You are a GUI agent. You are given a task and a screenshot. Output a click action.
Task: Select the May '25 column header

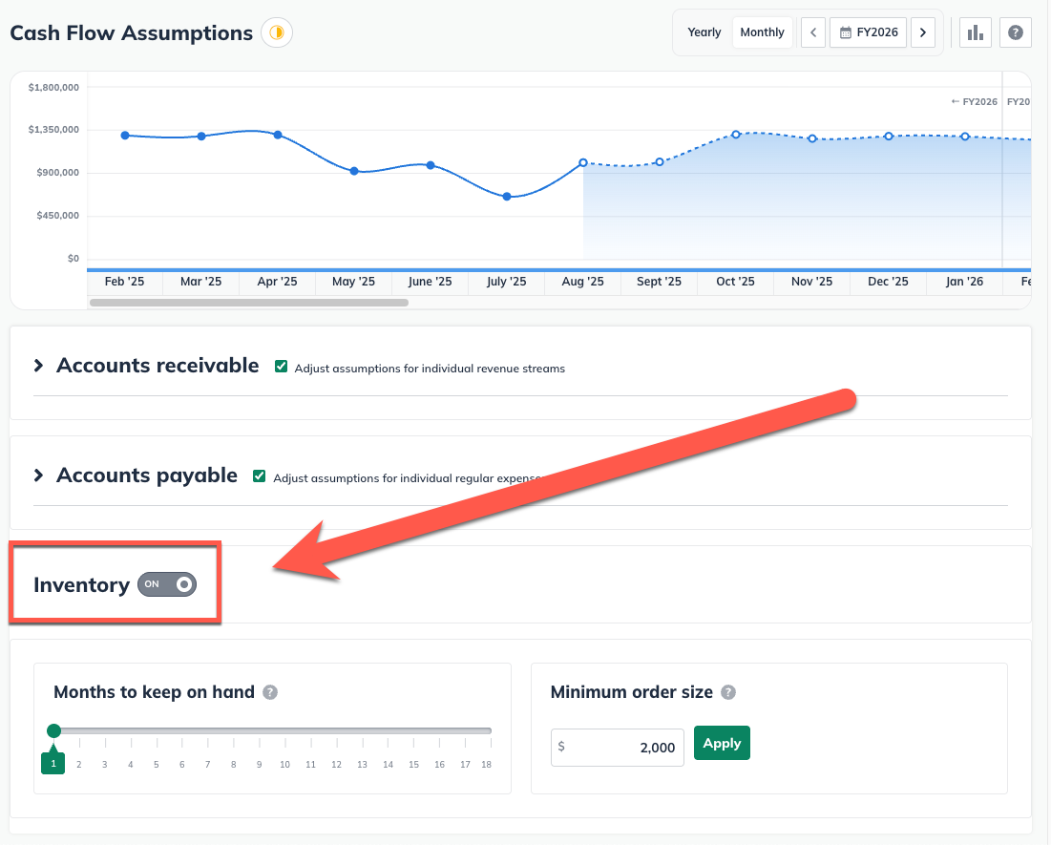(x=354, y=282)
